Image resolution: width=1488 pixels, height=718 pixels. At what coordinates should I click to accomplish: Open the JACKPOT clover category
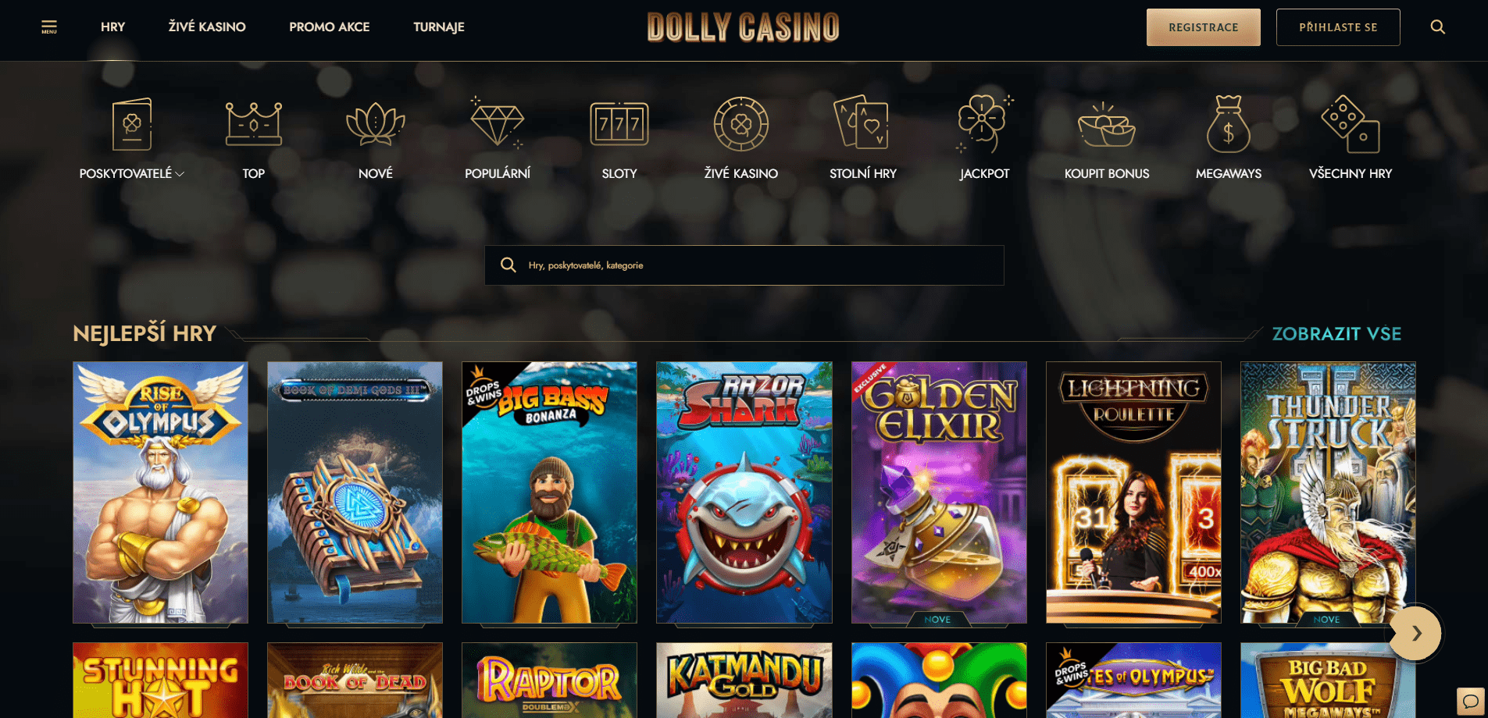coord(985,123)
